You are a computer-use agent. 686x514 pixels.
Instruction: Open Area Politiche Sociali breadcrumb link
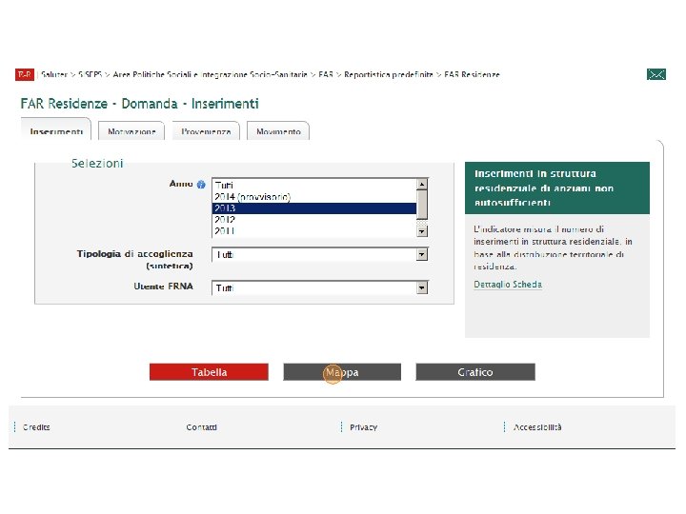click(x=210, y=75)
